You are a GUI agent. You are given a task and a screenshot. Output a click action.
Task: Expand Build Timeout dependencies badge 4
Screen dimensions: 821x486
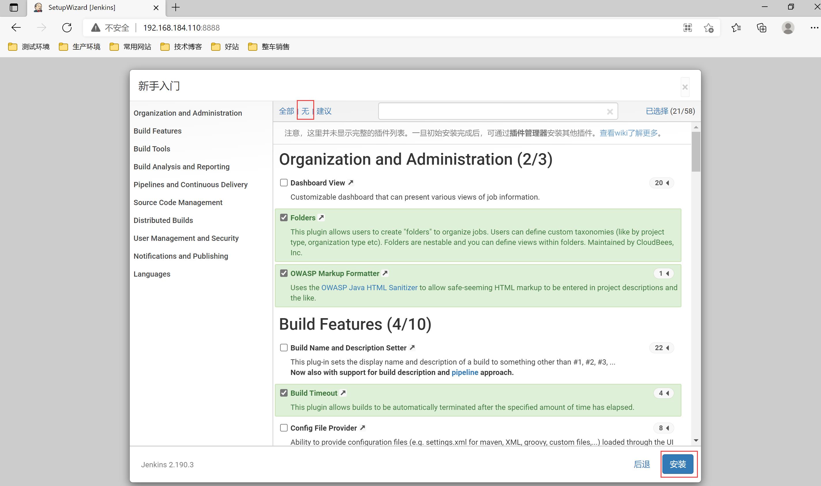click(664, 393)
